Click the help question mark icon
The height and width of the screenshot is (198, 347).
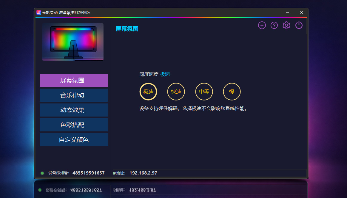274,25
